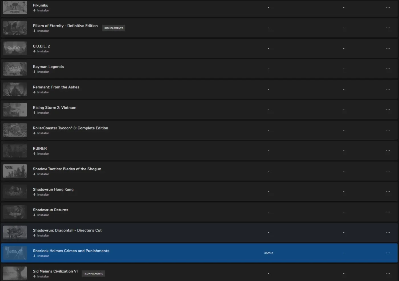The image size is (399, 281).
Task: Open options for Remnant: From the Ashes
Action: click(x=388, y=89)
